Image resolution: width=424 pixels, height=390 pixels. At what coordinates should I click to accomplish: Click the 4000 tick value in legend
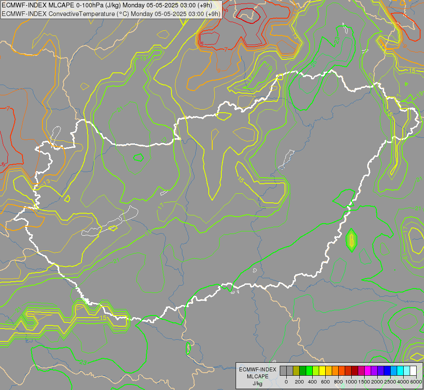tap(404, 382)
